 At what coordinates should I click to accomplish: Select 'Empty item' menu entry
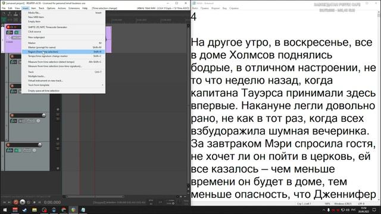[x=64, y=21]
